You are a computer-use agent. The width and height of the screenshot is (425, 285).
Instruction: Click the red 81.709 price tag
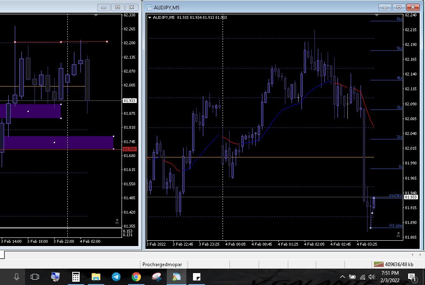click(x=130, y=149)
